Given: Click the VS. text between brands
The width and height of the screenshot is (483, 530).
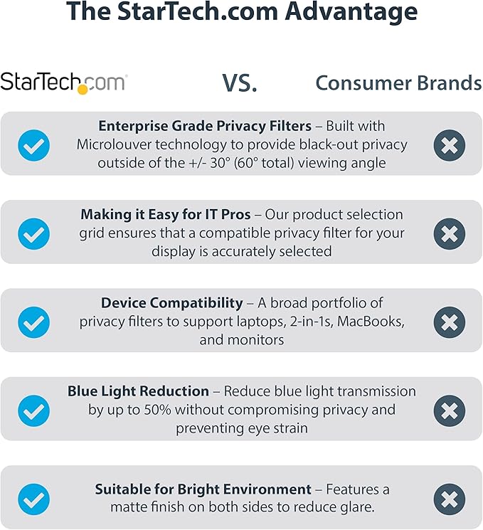Looking at the screenshot, I should (x=240, y=83).
